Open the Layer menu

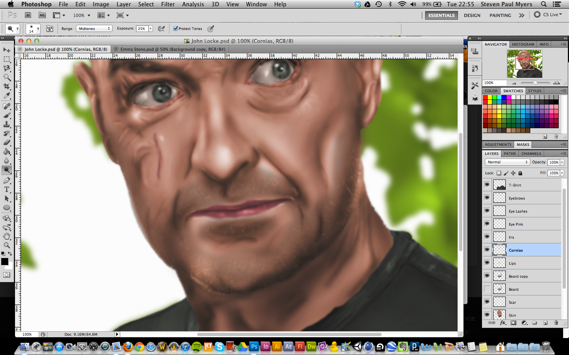tap(124, 4)
